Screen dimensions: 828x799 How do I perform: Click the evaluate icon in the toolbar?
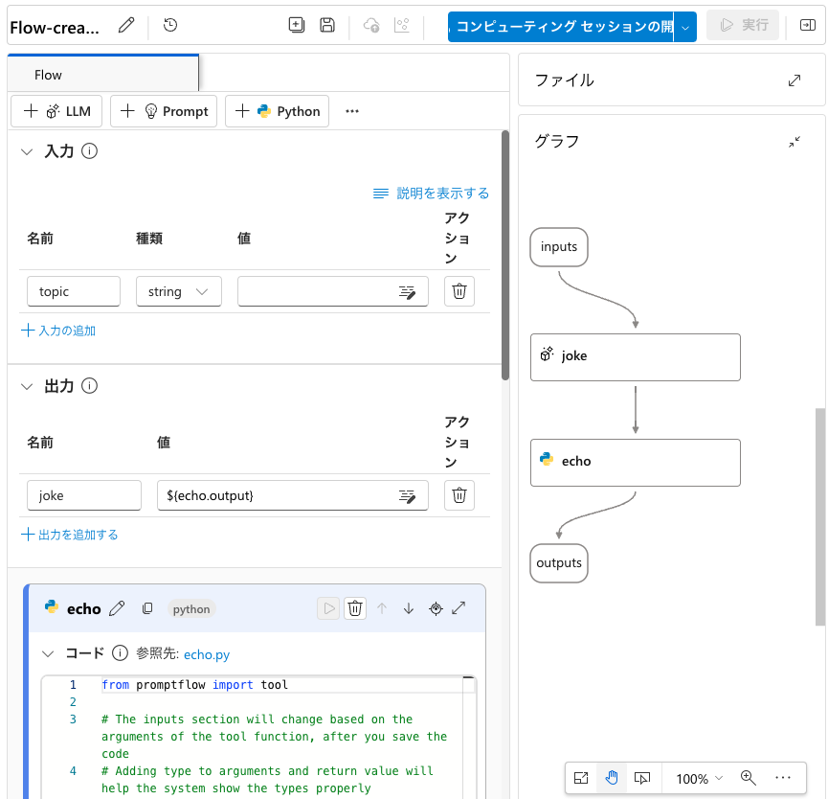(402, 25)
